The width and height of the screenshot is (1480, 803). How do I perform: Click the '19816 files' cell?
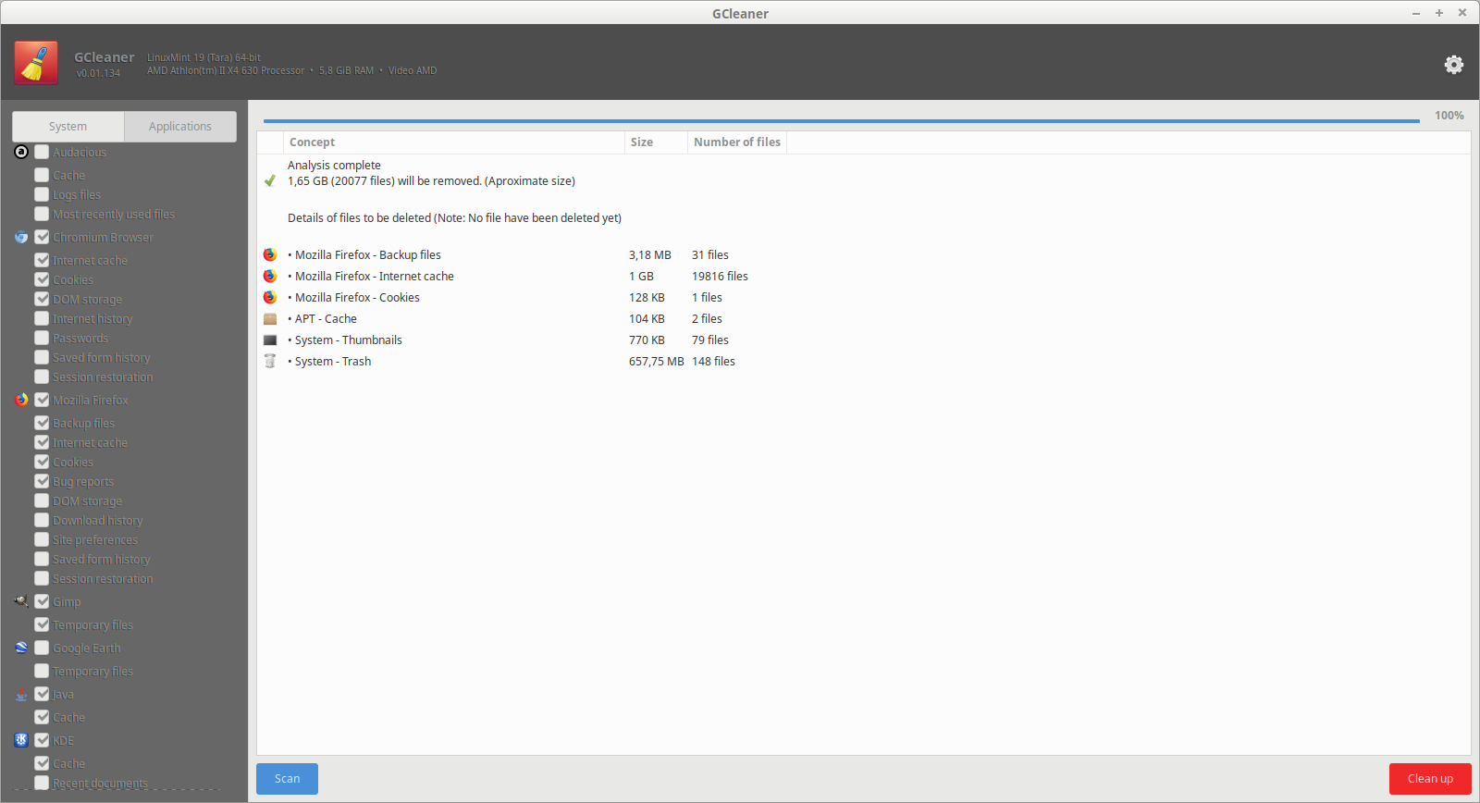(720, 276)
